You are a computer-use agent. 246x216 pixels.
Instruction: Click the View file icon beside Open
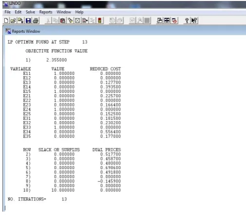click(20, 21)
